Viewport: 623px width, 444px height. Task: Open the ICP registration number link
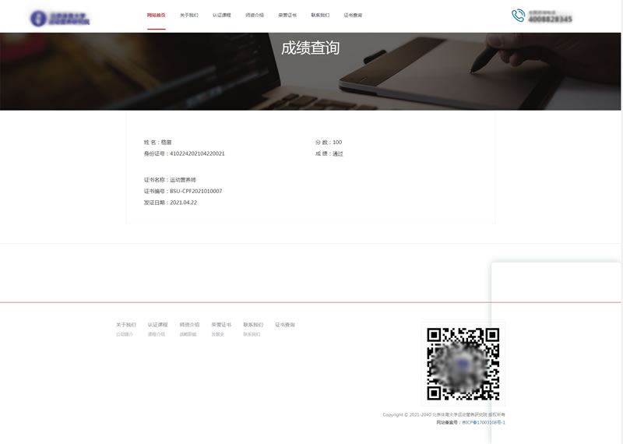pyautogui.click(x=484, y=422)
